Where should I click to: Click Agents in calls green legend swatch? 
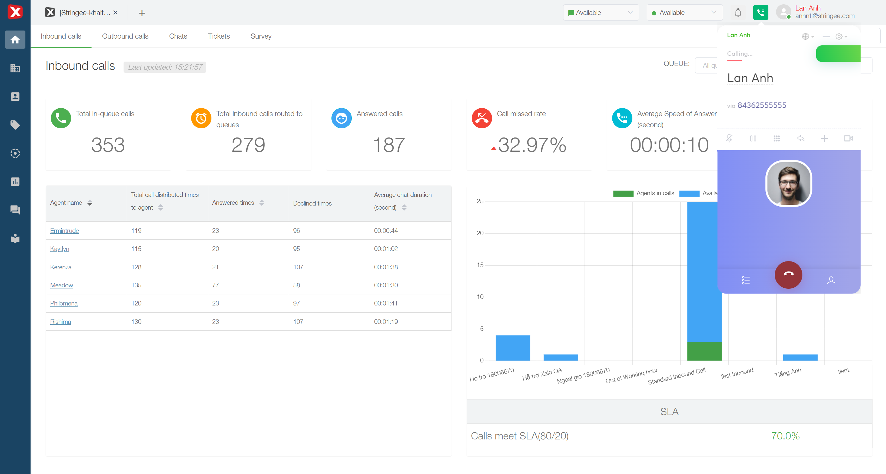coord(623,193)
